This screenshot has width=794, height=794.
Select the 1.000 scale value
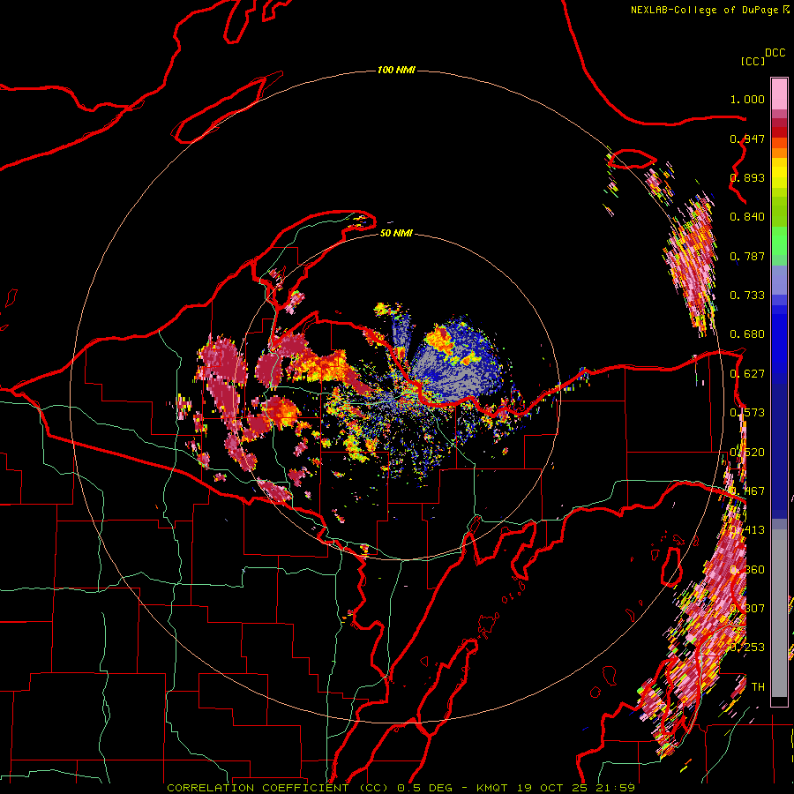(x=747, y=99)
